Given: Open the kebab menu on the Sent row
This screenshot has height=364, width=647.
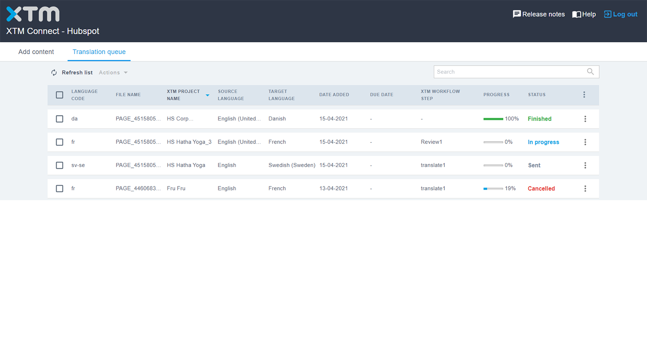Looking at the screenshot, I should (585, 165).
